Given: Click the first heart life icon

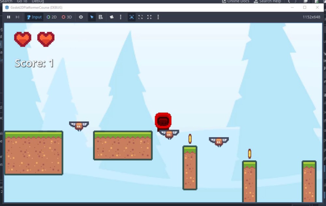Looking at the screenshot, I should coord(23,39).
